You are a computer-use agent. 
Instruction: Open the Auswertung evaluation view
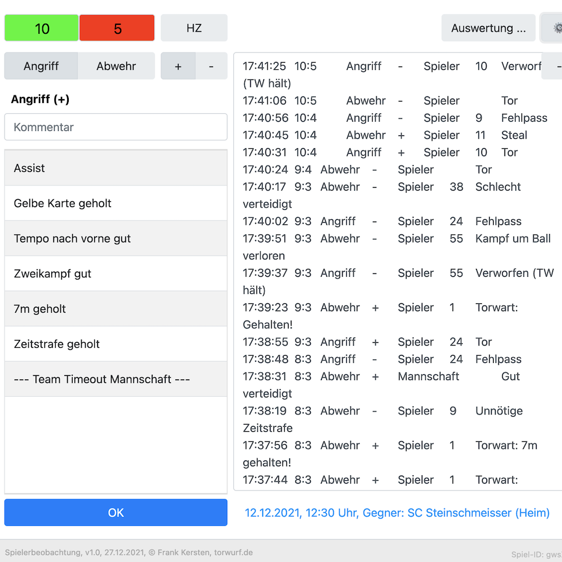coord(488,28)
